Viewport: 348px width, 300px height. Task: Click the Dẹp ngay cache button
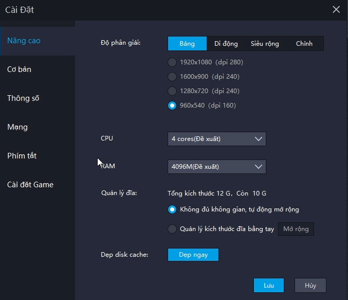(x=193, y=255)
